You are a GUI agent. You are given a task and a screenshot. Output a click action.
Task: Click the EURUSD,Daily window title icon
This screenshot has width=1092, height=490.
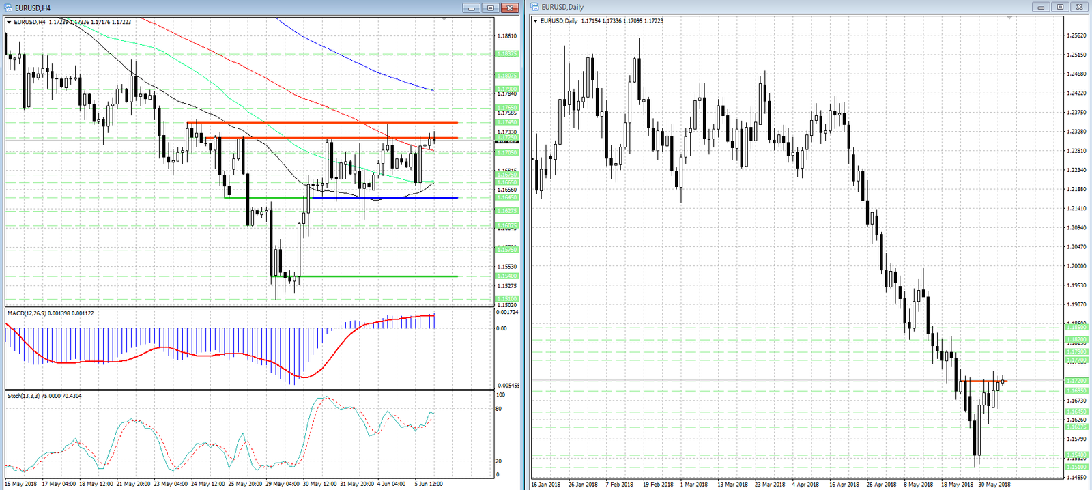click(x=535, y=7)
